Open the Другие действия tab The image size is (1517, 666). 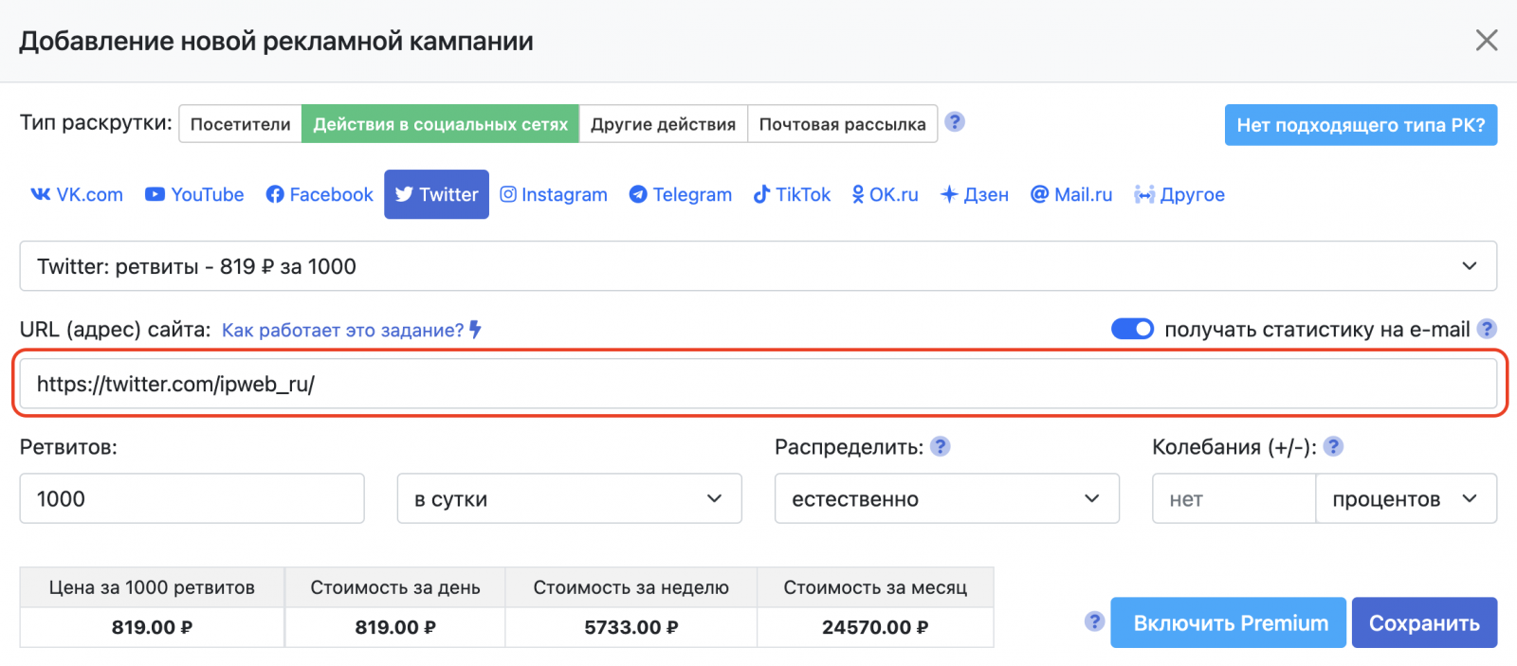(x=663, y=124)
